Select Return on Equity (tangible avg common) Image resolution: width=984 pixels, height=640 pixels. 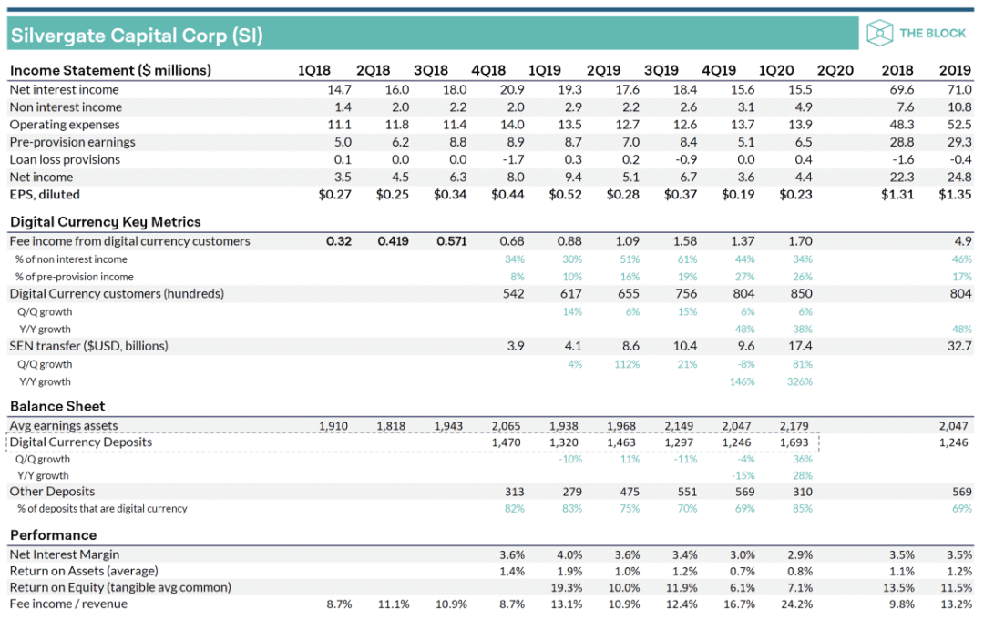[x=120, y=587]
